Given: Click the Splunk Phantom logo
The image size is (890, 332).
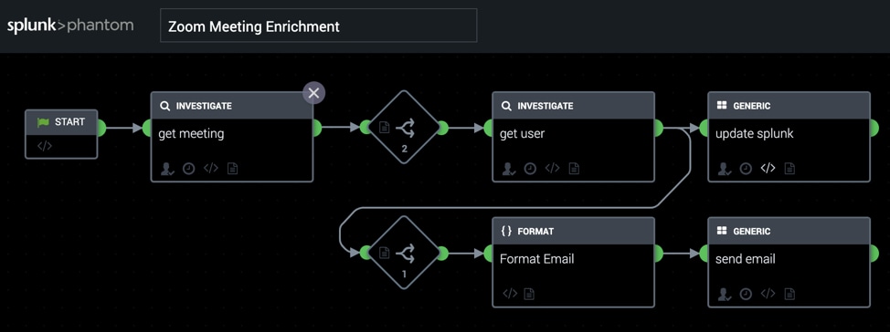Looking at the screenshot, I should [x=70, y=26].
